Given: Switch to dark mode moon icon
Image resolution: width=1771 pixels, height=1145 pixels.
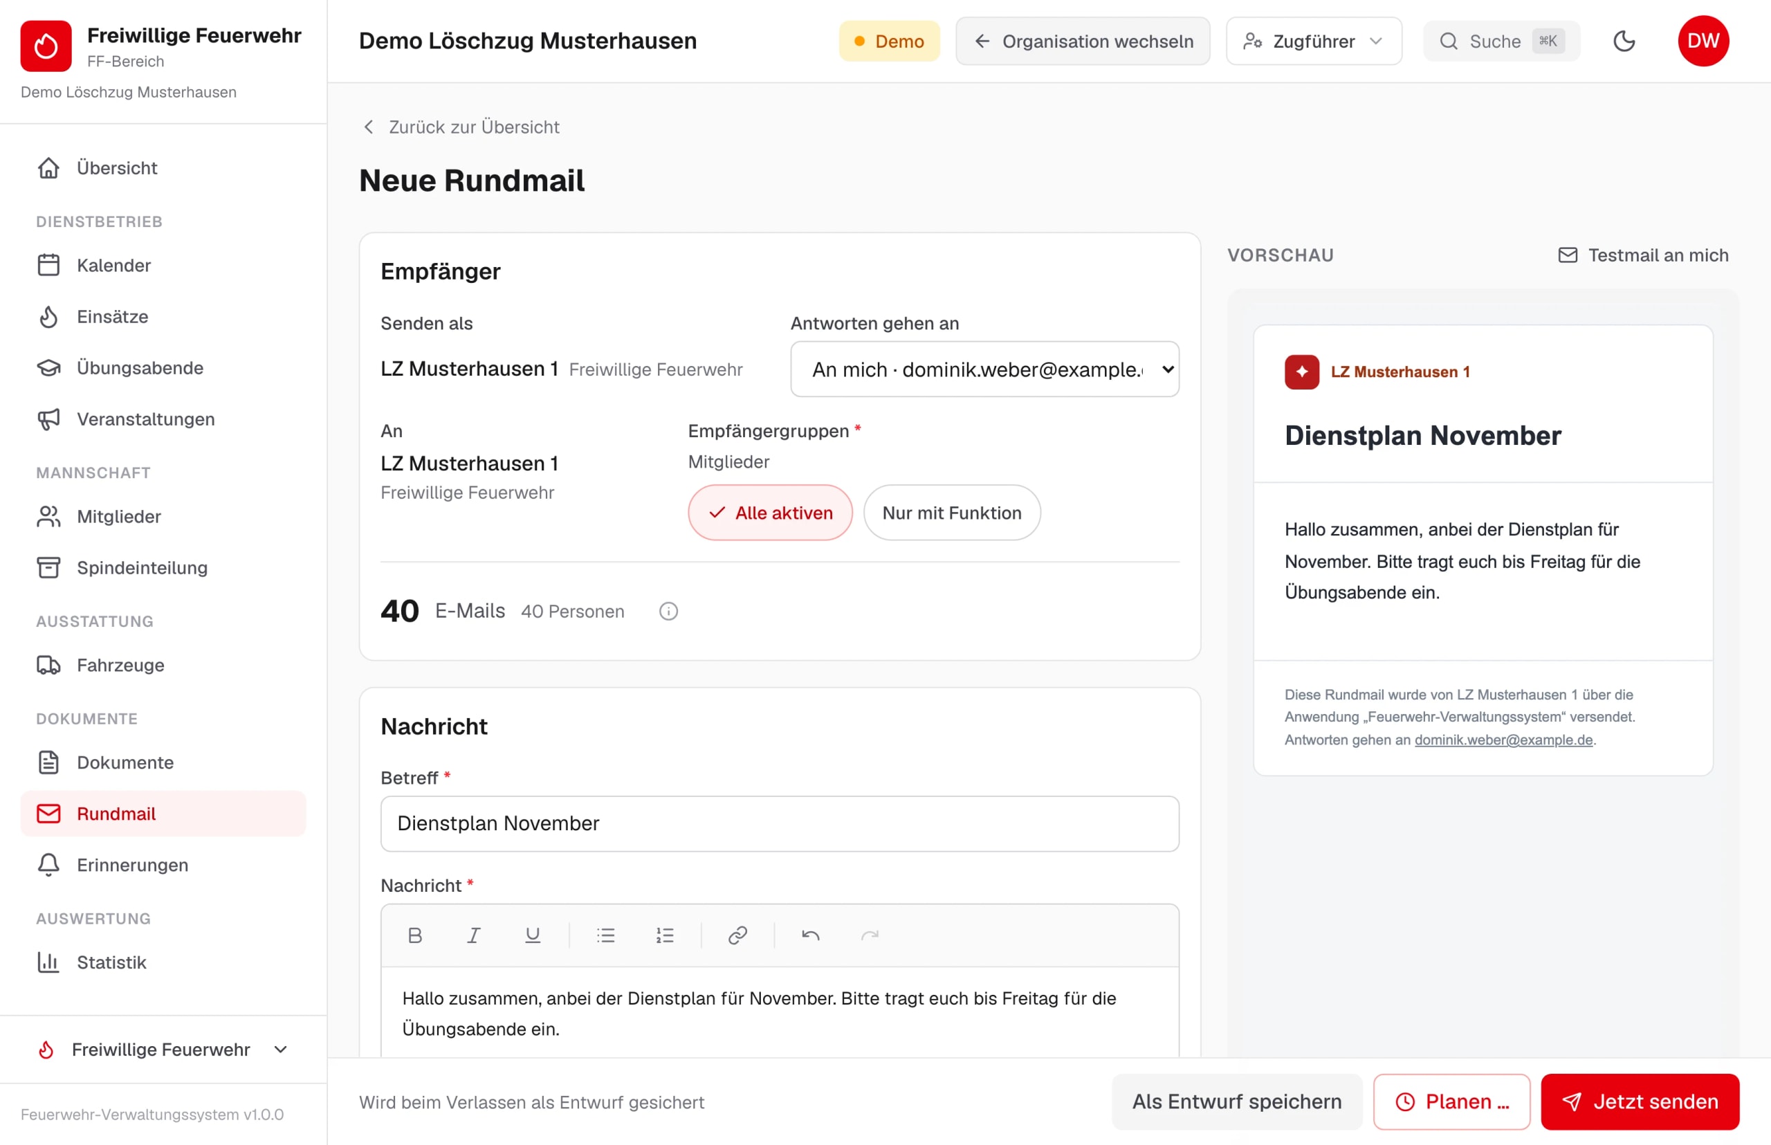Looking at the screenshot, I should coord(1624,41).
